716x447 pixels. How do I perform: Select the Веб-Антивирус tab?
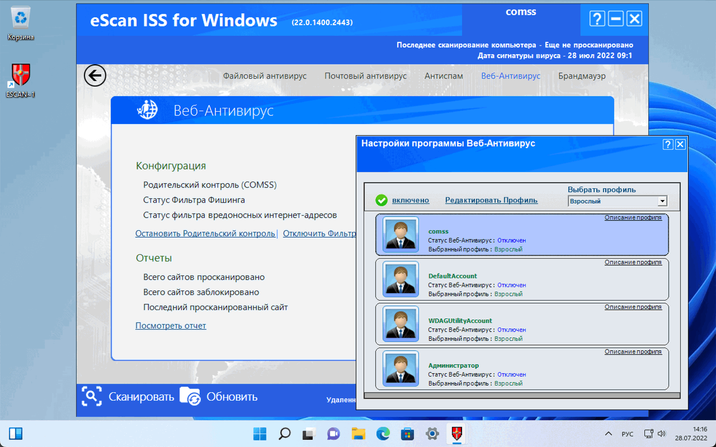(511, 76)
